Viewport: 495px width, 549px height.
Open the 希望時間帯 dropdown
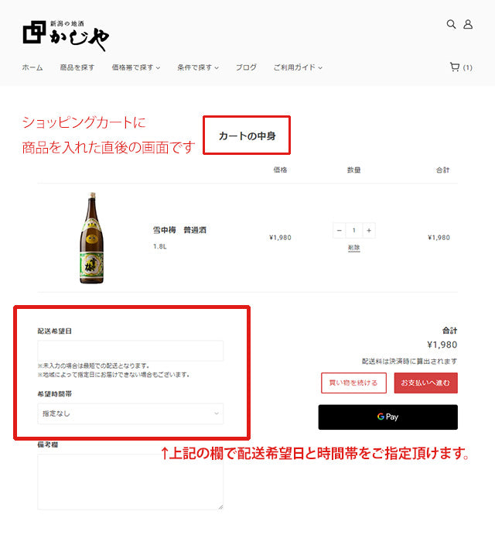click(x=130, y=413)
